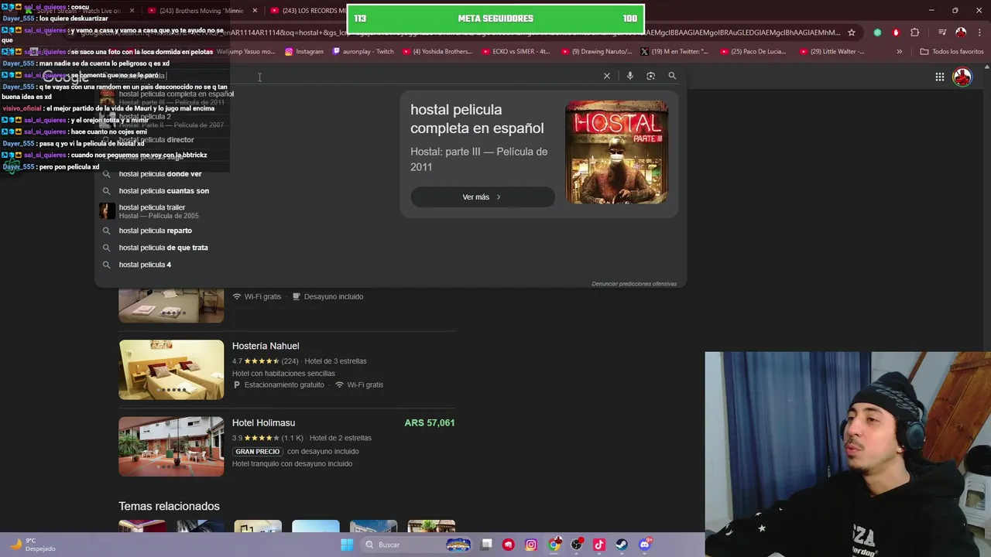
Task: Open the 'M en Twitter' bookmark
Action: [674, 52]
